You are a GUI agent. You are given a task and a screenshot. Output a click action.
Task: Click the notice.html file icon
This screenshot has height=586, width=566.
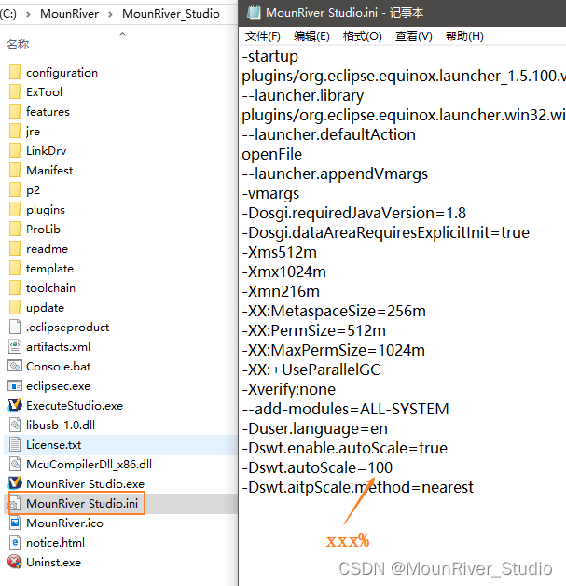tap(15, 542)
